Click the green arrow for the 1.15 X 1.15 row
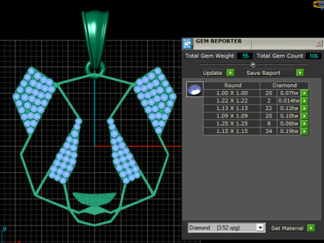 tap(304, 131)
